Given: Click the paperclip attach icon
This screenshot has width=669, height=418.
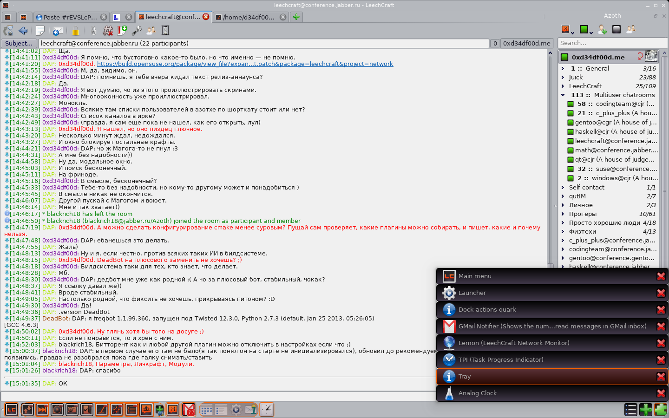Looking at the screenshot, I should (x=93, y=31).
